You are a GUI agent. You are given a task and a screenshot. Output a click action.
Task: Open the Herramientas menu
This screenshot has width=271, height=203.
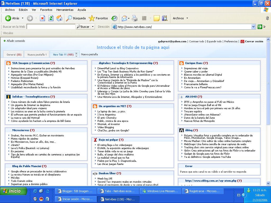click(x=65, y=10)
